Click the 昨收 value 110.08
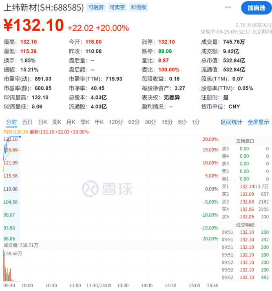Viewport: 272px width, 291px height. pyautogui.click(x=93, y=51)
